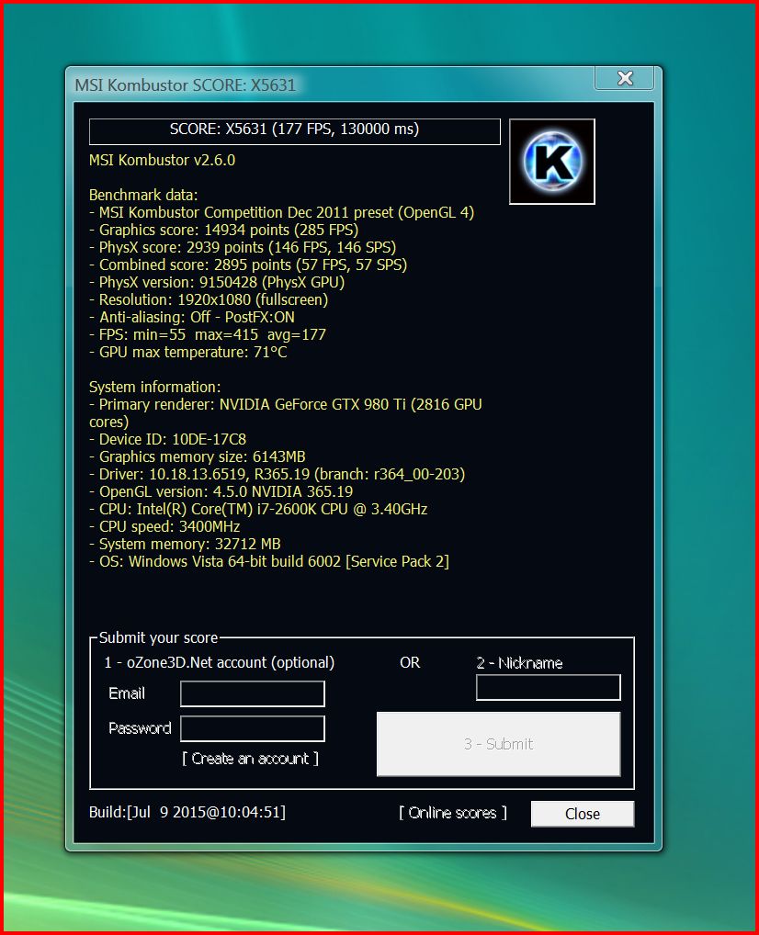
Task: Click the Combined score: 2895 points line
Action: click(x=248, y=265)
